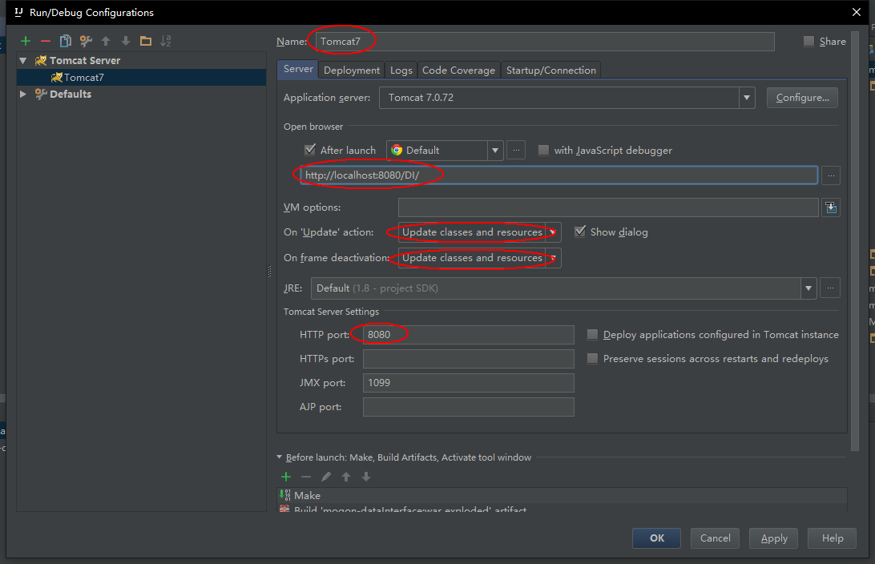Apply the configuration changes
Viewport: 875px width, 564px height.
(x=772, y=538)
